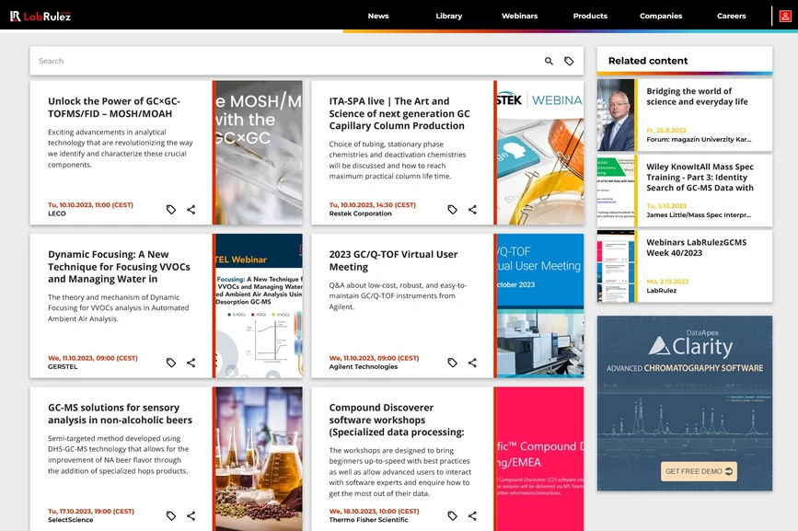The image size is (798, 531).
Task: Click the portrait thumbnail in Related content
Action: point(616,115)
